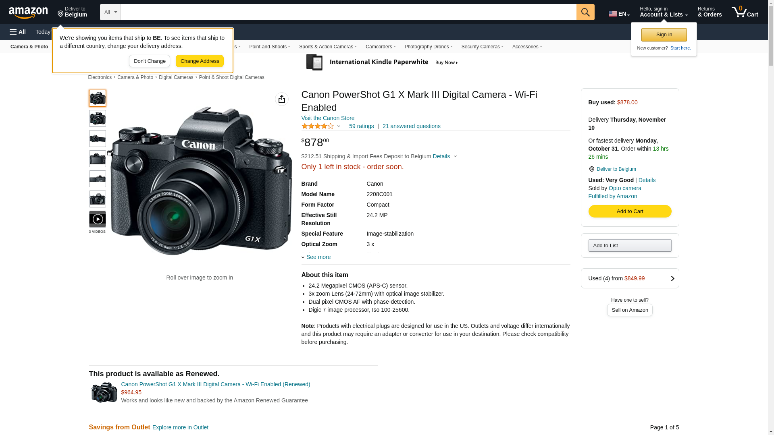Open the Visit the Canon Store link
The height and width of the screenshot is (435, 774).
click(x=328, y=118)
